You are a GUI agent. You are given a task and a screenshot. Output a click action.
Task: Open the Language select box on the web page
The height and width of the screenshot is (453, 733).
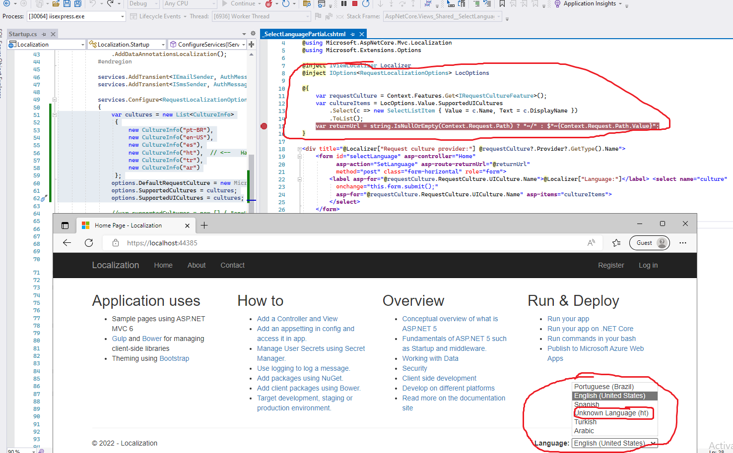615,443
